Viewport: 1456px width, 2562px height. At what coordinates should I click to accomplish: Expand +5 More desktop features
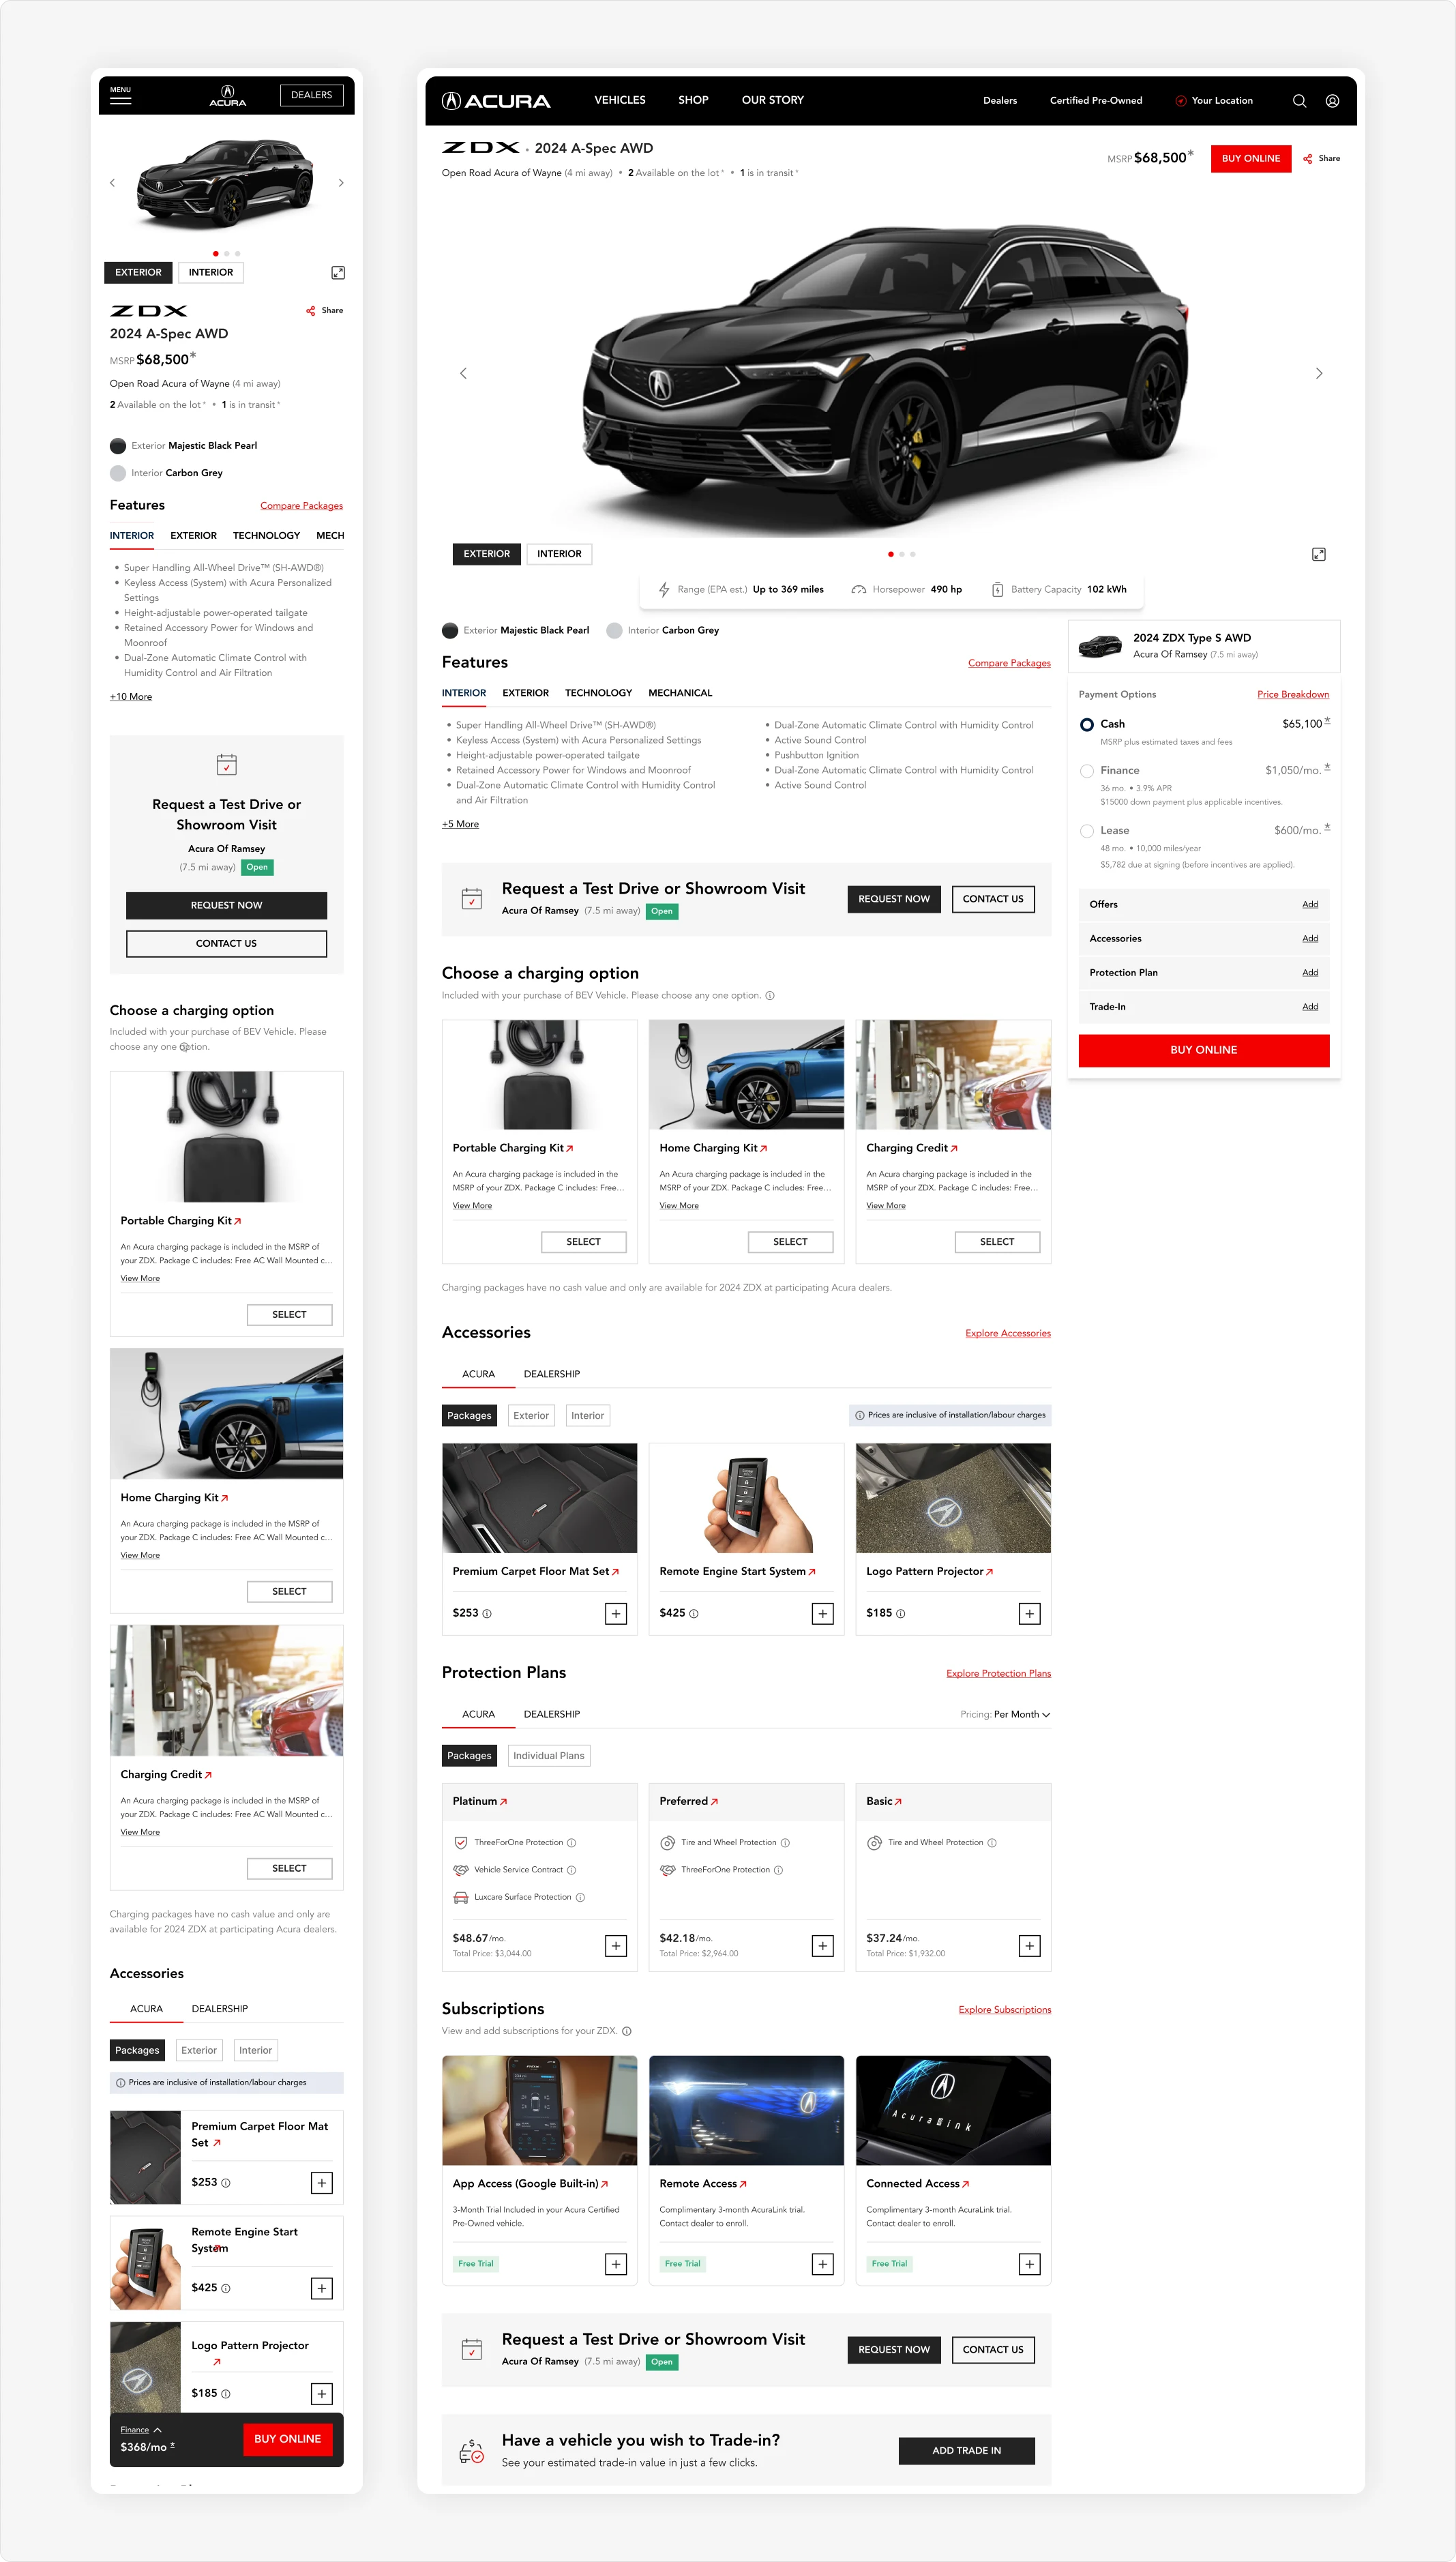coord(460,825)
